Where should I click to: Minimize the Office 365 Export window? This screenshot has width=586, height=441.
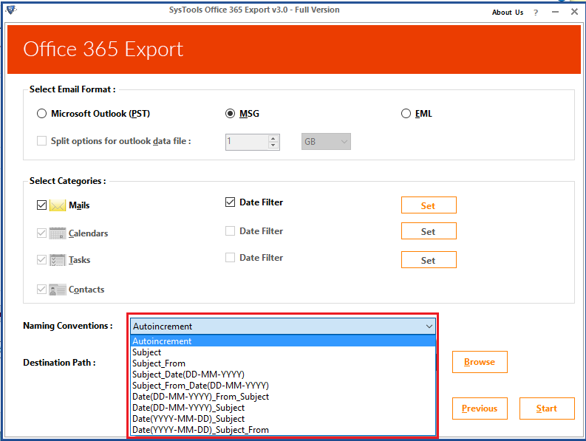point(556,13)
